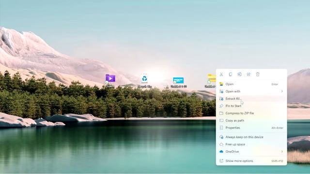
Task: Click the Share icon in context menu
Action: (248, 74)
